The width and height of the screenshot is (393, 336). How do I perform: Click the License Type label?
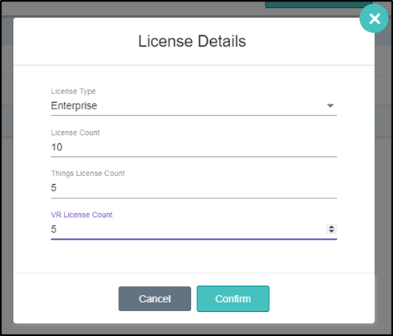pyautogui.click(x=73, y=92)
